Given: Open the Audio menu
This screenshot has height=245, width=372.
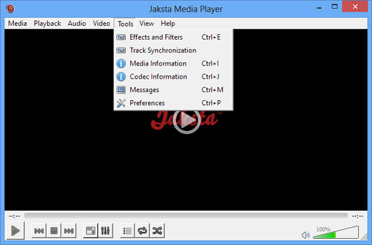Looking at the screenshot, I should click(77, 24).
